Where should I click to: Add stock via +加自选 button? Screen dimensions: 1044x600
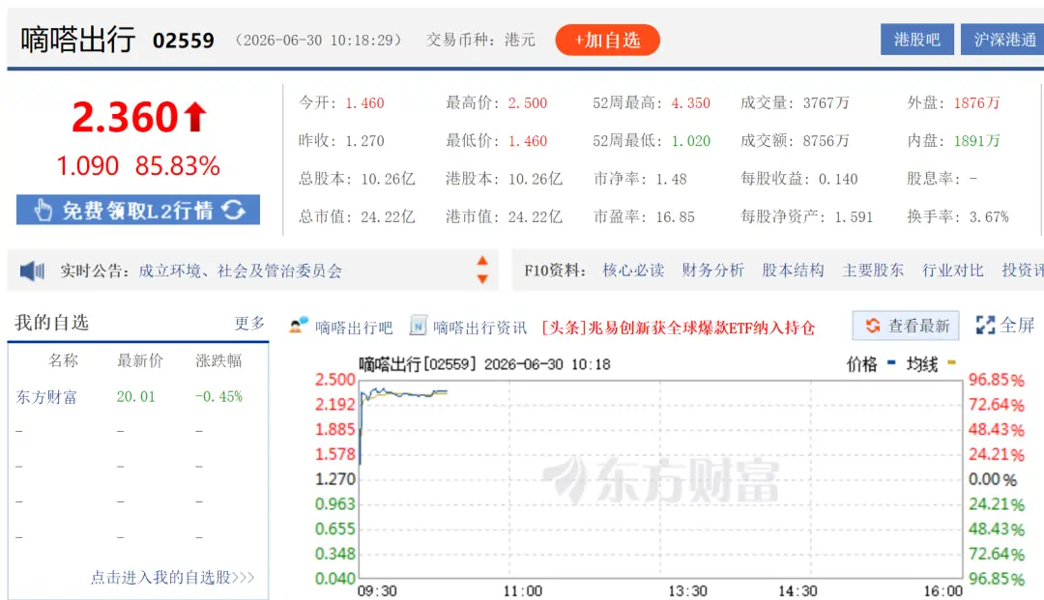pos(607,40)
